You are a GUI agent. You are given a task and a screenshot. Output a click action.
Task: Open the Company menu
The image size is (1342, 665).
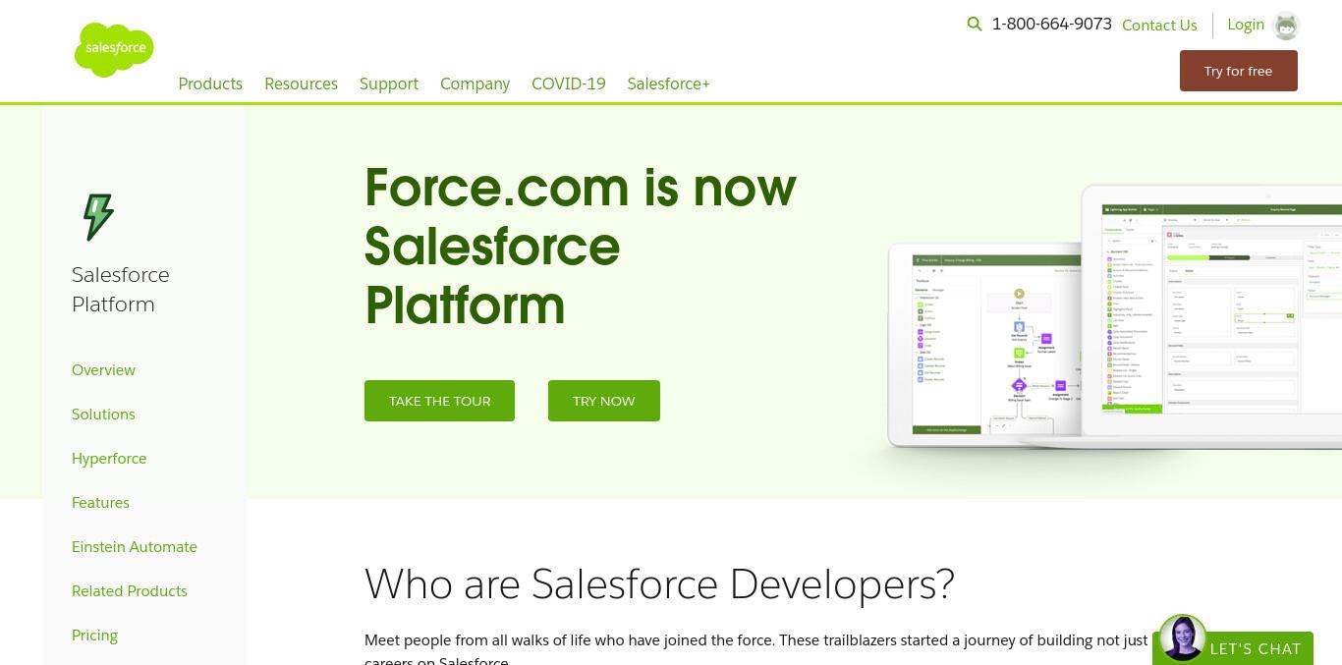[475, 83]
